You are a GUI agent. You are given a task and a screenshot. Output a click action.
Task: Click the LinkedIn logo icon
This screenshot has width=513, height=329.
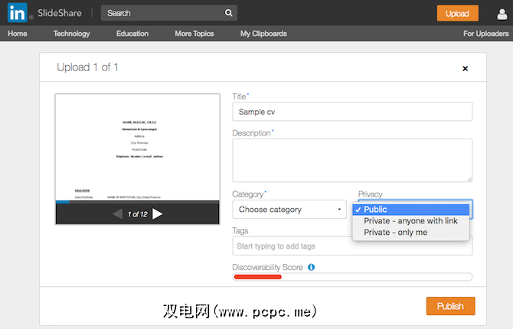tap(17, 13)
